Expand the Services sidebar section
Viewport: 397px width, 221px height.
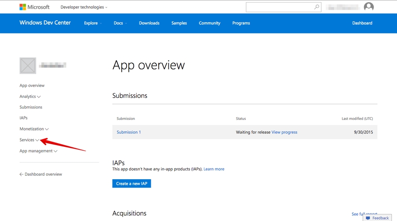click(29, 140)
